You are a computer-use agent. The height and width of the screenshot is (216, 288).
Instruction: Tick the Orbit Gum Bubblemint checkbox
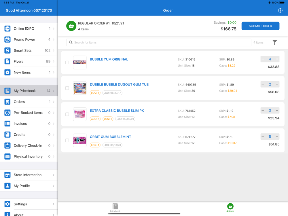[67, 140]
